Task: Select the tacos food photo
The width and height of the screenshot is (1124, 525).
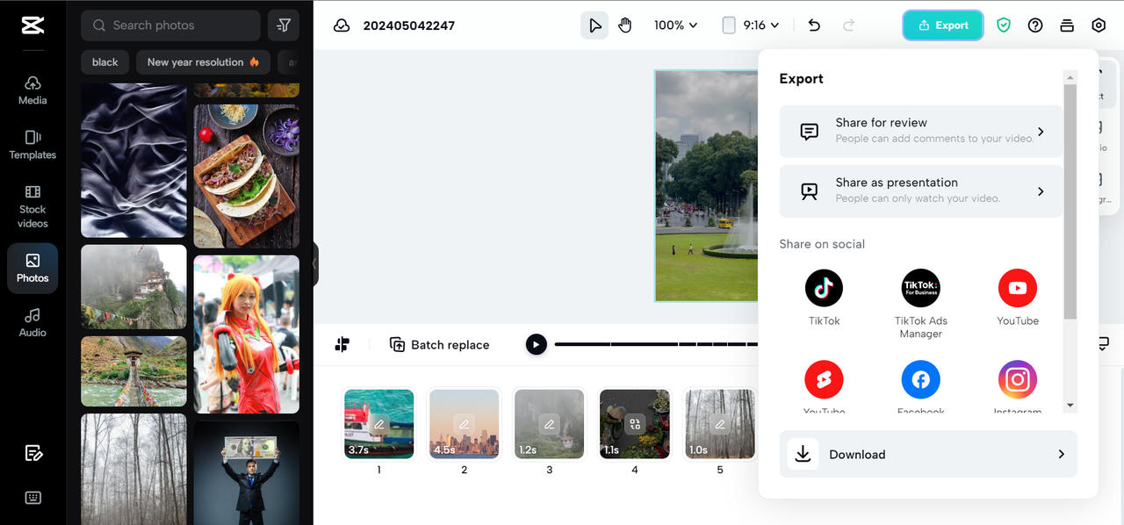Action: click(x=247, y=176)
